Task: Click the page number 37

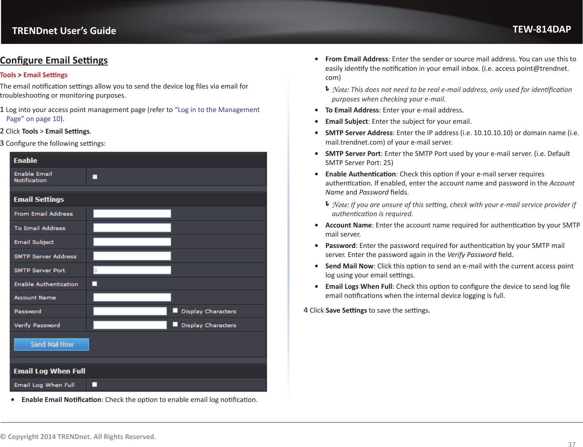Action: [x=572, y=444]
